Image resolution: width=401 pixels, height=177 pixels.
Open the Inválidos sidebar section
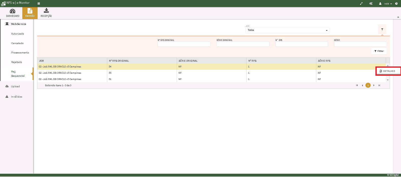(17, 97)
